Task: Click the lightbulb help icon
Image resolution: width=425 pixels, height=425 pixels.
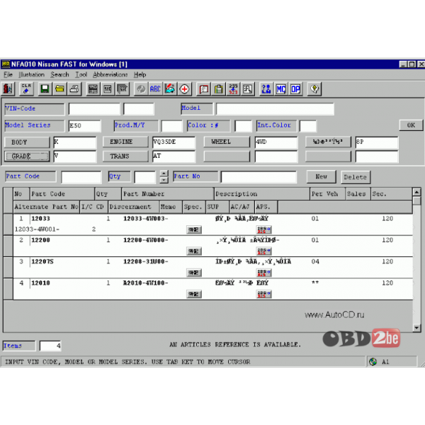Action: tap(314, 89)
